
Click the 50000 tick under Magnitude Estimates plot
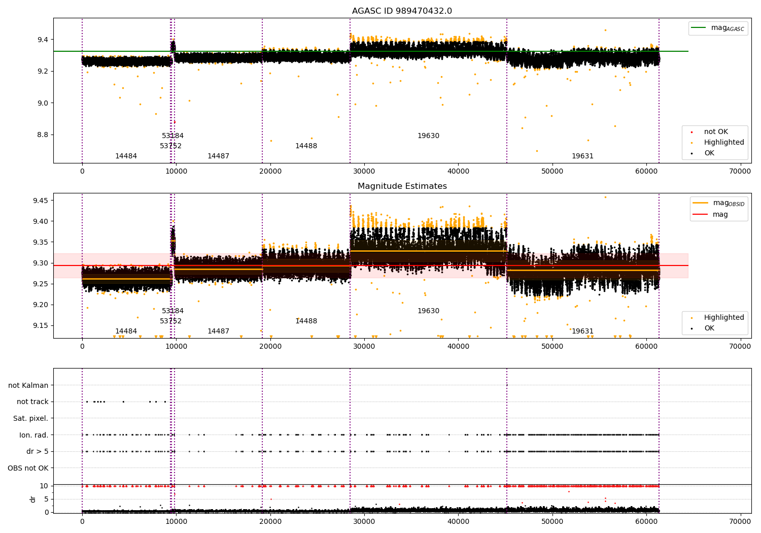coord(552,347)
